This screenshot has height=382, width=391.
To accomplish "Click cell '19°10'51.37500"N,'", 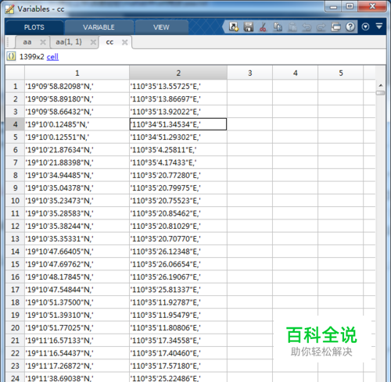I will [77, 302].
